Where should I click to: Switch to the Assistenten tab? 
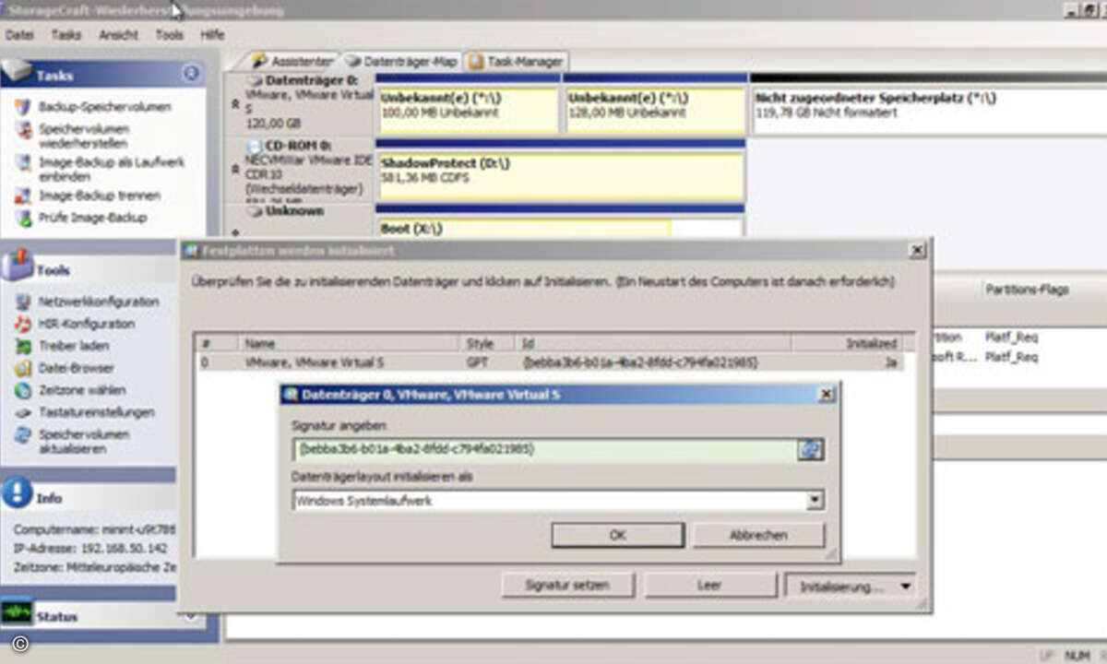point(292,61)
